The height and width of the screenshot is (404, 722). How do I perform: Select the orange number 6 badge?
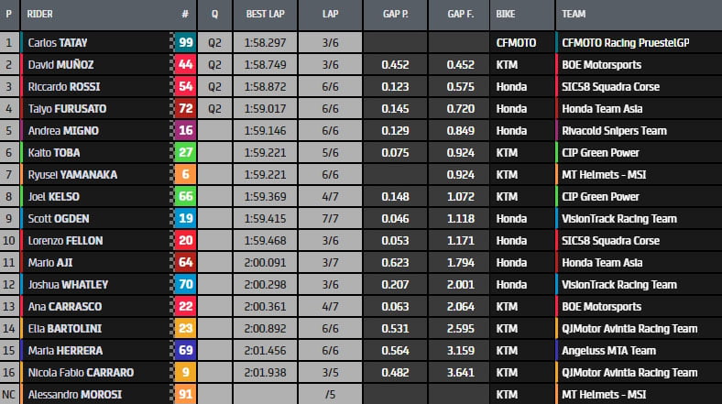tap(185, 174)
